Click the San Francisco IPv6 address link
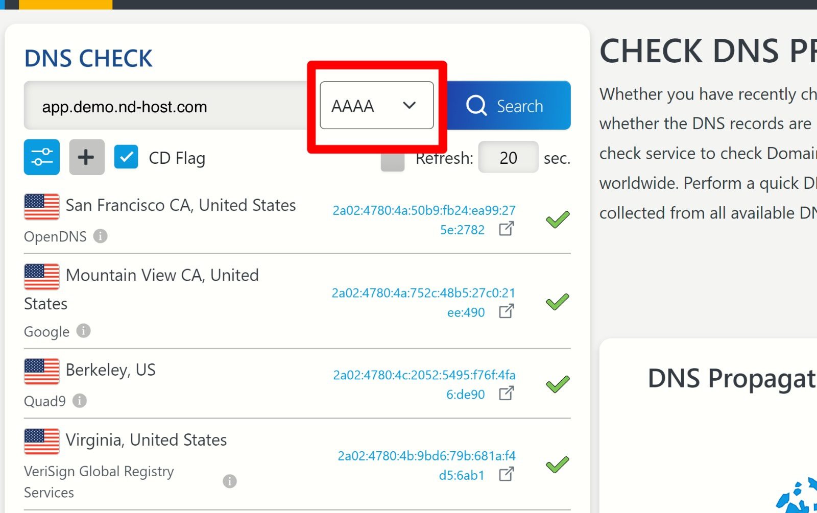Screen dimensions: 817x513 (x=424, y=210)
